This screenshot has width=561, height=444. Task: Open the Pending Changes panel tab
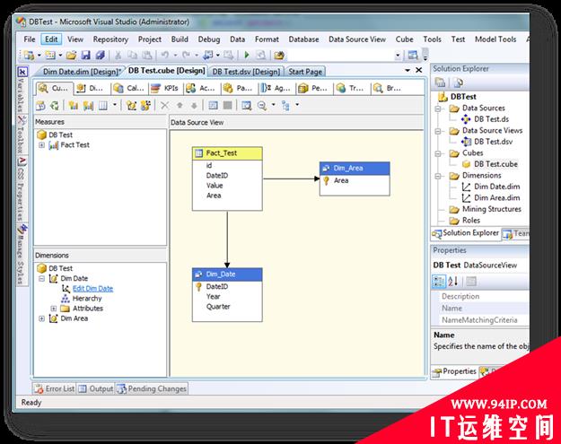coord(152,388)
